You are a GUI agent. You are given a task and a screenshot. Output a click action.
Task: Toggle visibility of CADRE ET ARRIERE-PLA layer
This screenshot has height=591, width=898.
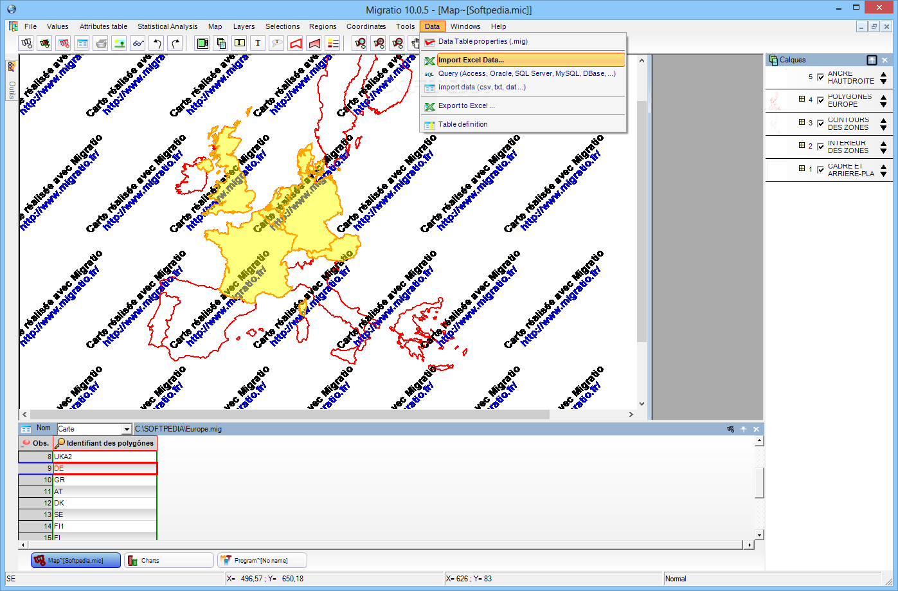click(820, 170)
